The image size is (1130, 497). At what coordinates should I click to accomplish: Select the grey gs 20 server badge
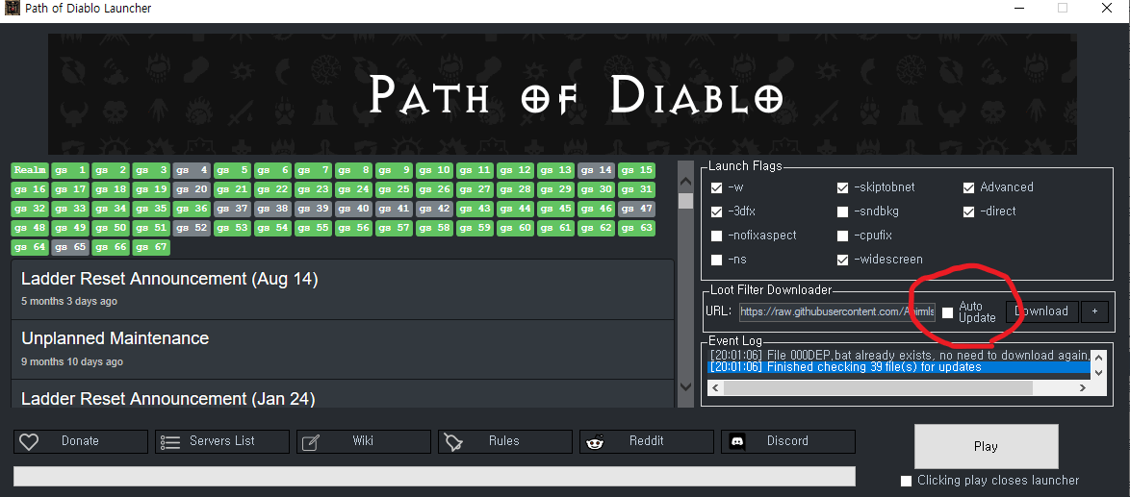[192, 190]
